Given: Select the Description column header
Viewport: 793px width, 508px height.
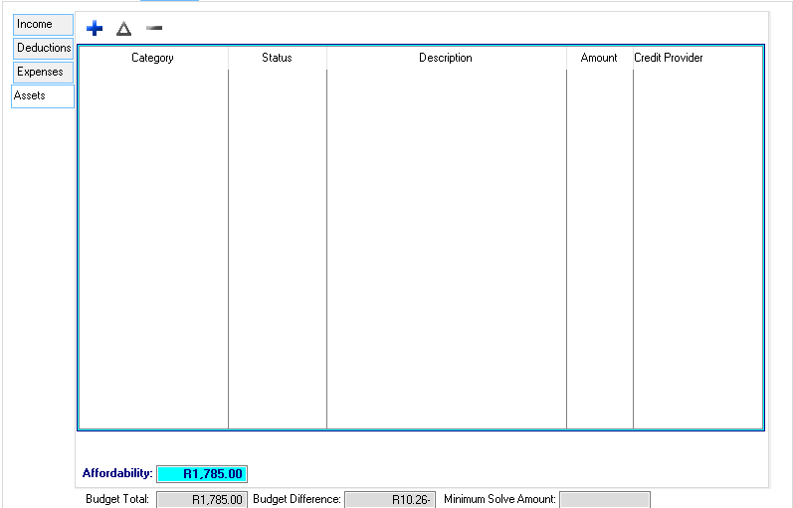Looking at the screenshot, I should (x=445, y=58).
